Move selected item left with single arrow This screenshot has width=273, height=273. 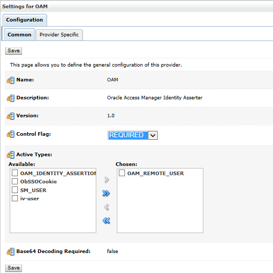pyautogui.click(x=107, y=207)
